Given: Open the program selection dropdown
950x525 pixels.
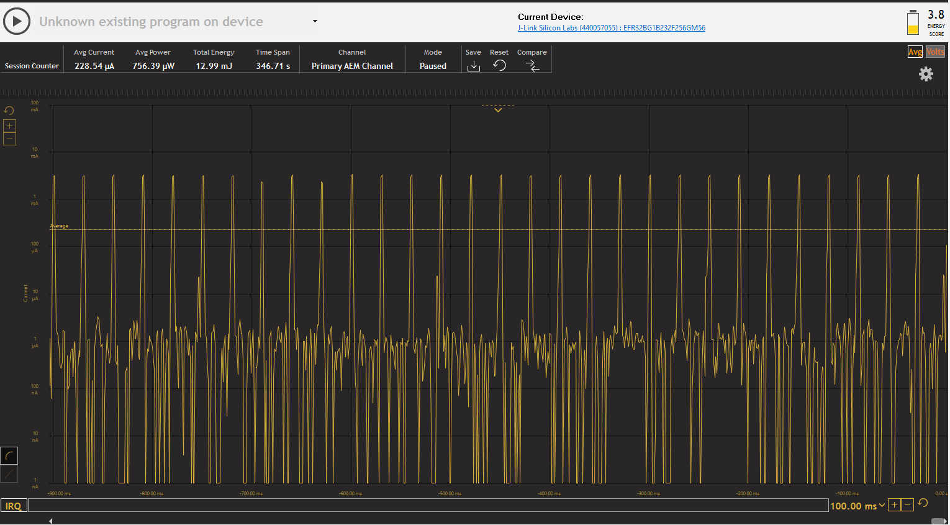Looking at the screenshot, I should click(315, 21).
